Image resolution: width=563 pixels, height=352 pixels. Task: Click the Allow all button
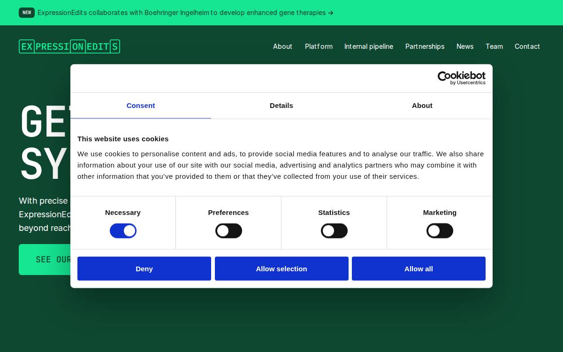pyautogui.click(x=418, y=268)
